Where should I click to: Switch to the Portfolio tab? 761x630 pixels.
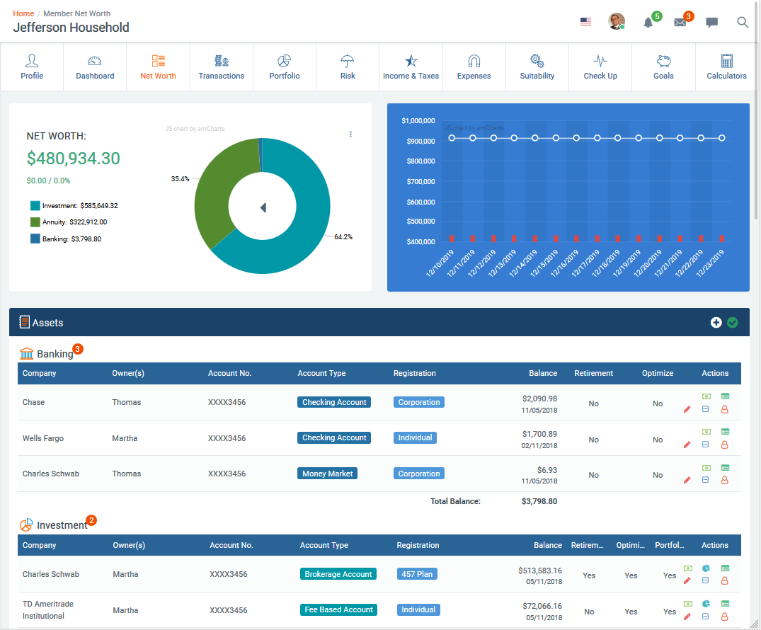[x=285, y=67]
